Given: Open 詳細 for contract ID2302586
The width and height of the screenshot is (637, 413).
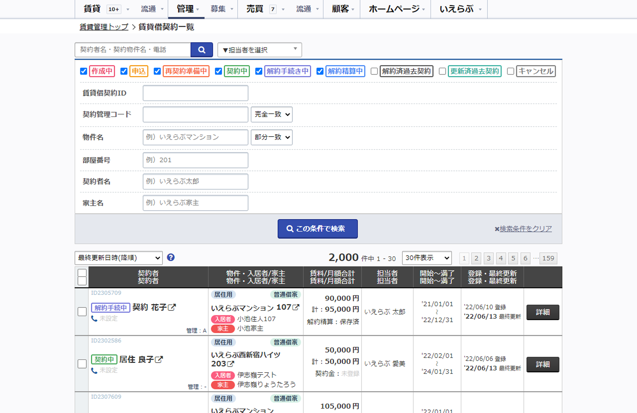Looking at the screenshot, I should 543,364.
